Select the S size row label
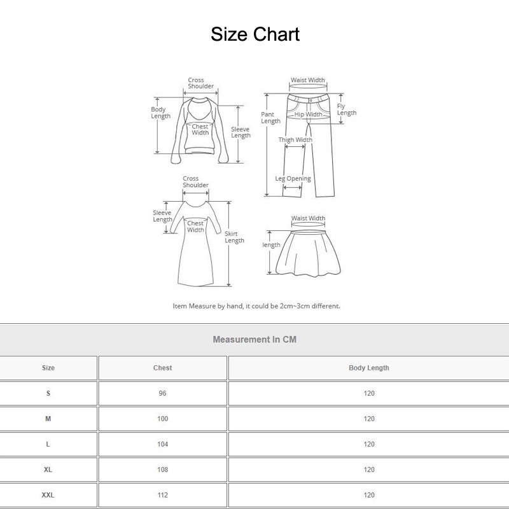 [48, 393]
